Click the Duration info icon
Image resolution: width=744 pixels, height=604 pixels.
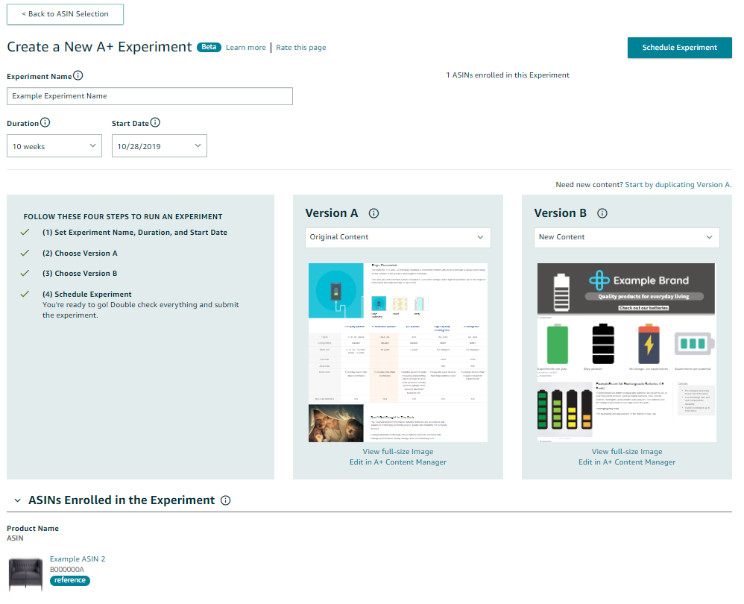click(45, 123)
